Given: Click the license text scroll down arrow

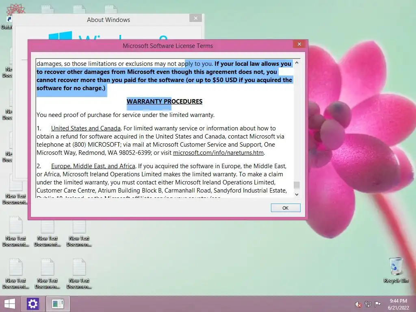Looking at the screenshot, I should 297,194.
